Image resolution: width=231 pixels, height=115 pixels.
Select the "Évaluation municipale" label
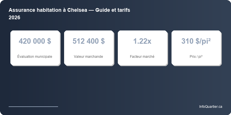pyautogui.click(x=35, y=57)
